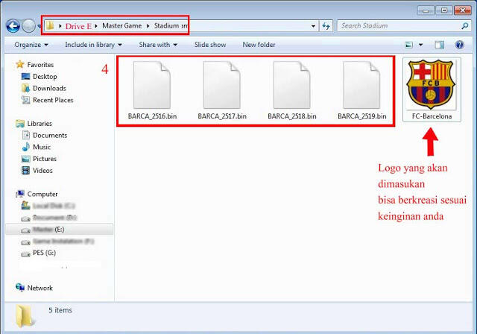Open Desktop under Favorites
Viewport: 477px width, 334px height.
click(x=45, y=77)
